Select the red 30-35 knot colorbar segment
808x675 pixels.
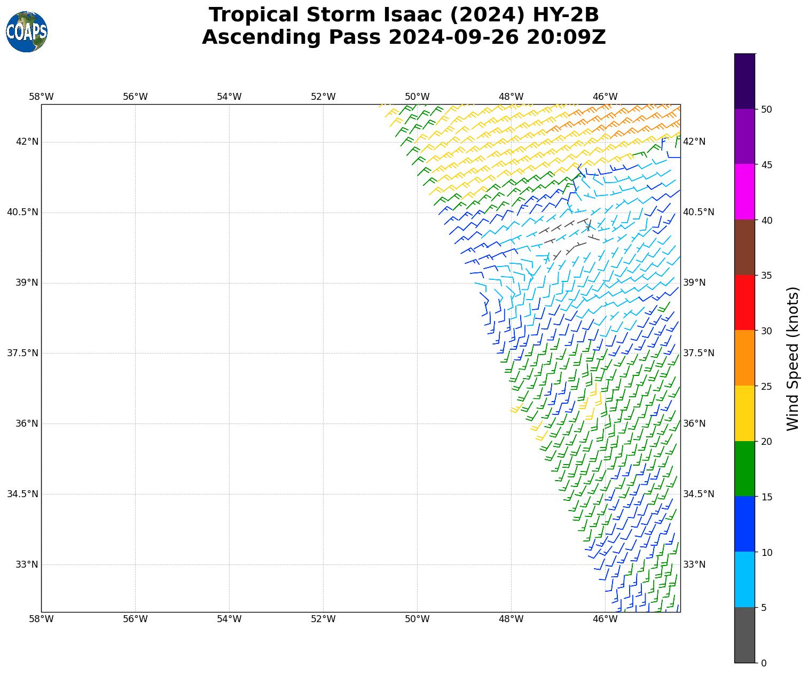click(x=744, y=302)
